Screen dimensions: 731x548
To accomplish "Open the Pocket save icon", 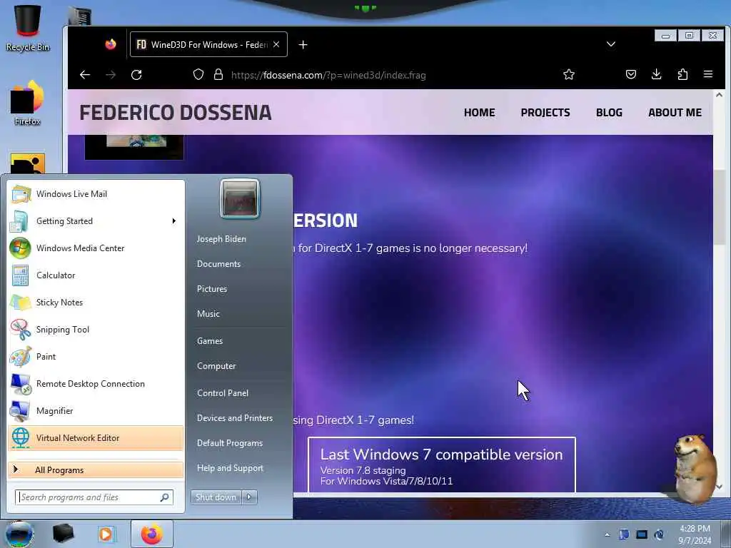I will click(631, 74).
